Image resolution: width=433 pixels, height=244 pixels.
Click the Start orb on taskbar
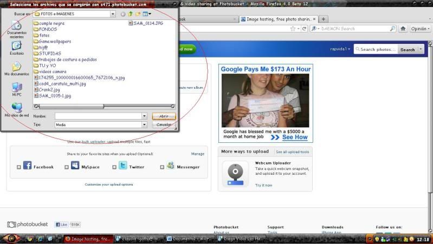11,238
